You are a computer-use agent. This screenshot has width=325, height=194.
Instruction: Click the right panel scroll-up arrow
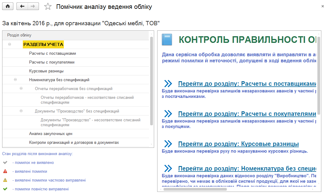319,34
